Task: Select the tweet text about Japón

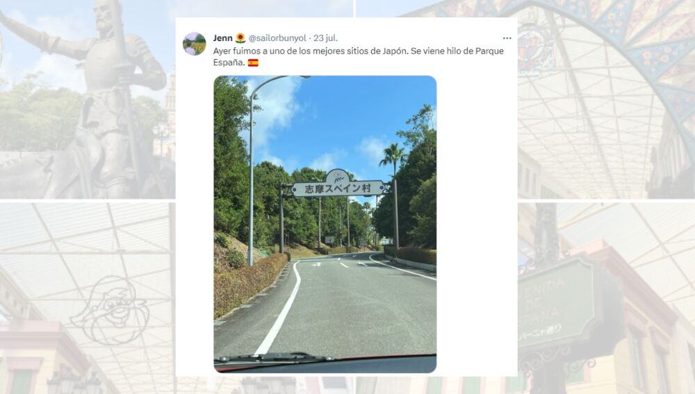Action: click(358, 57)
